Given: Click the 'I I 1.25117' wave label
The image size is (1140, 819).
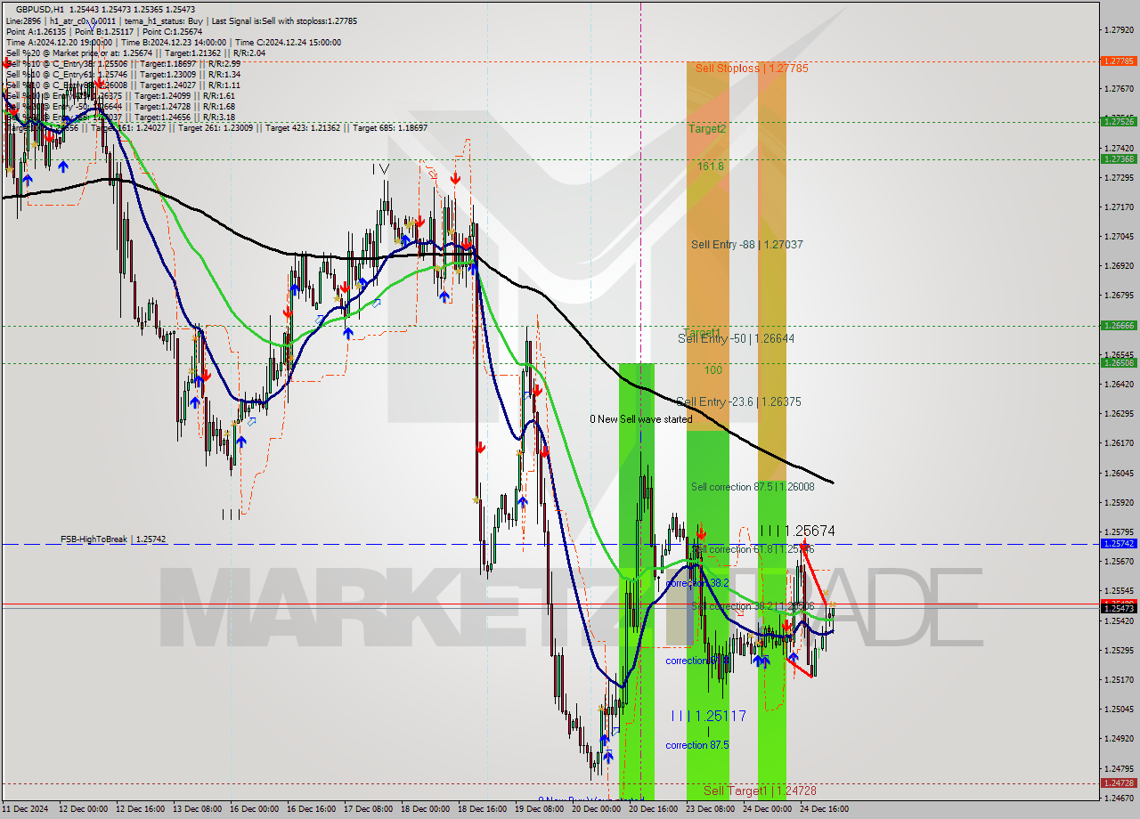Looking at the screenshot, I should [x=708, y=716].
